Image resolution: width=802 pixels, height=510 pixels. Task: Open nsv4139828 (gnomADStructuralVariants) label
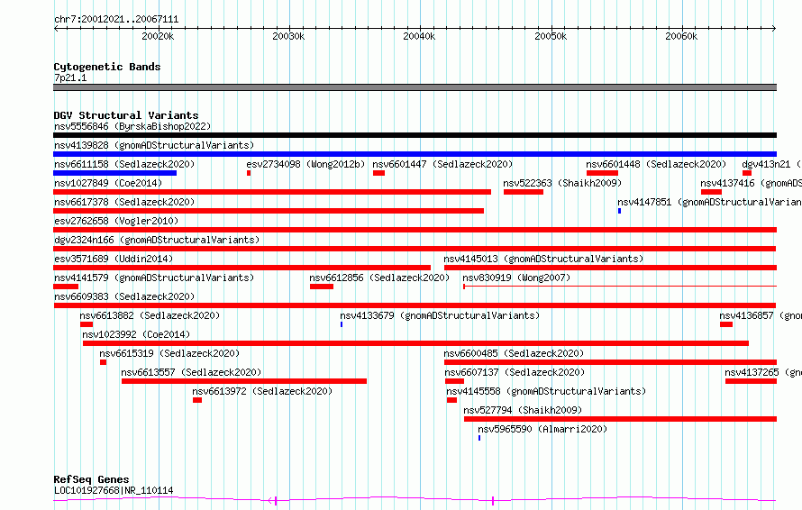[x=154, y=145]
